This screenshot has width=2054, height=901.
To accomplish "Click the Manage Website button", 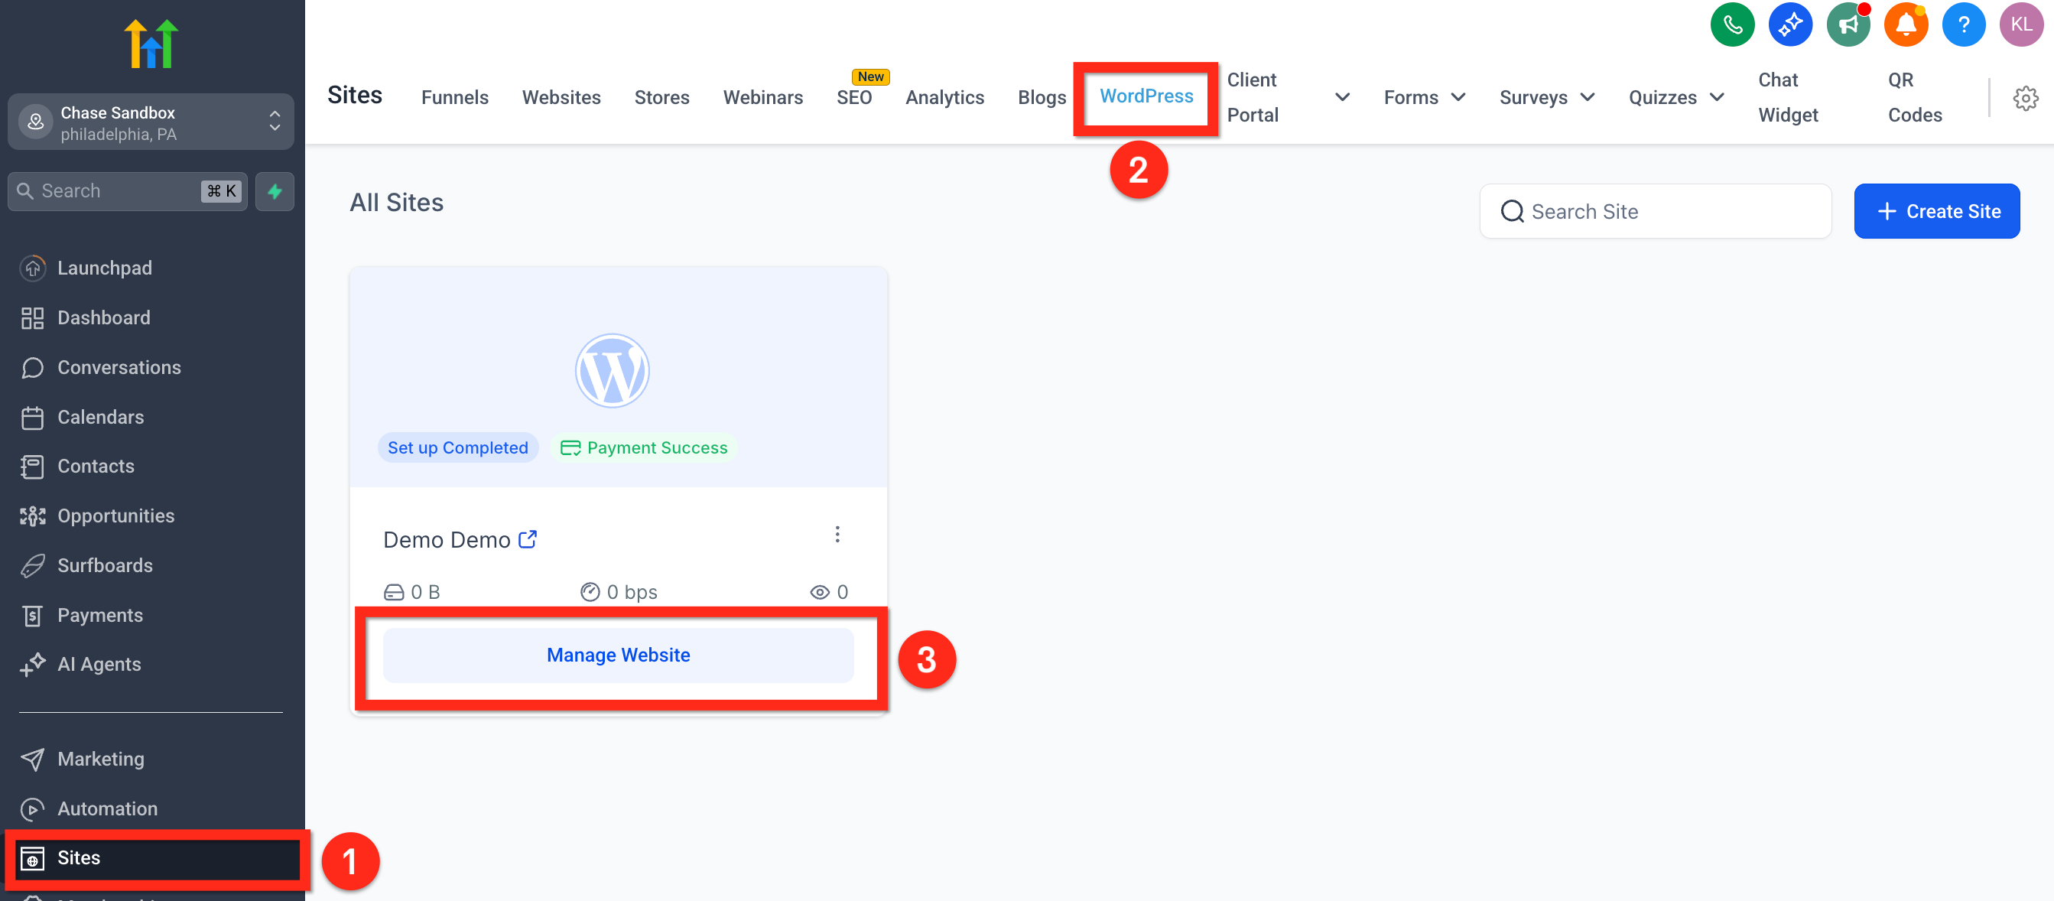I will [x=618, y=655].
